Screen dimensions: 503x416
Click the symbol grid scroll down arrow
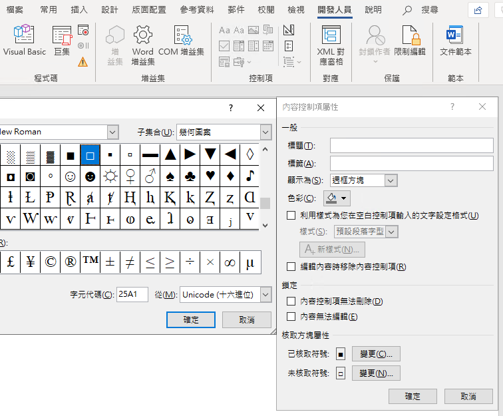pos(265,226)
